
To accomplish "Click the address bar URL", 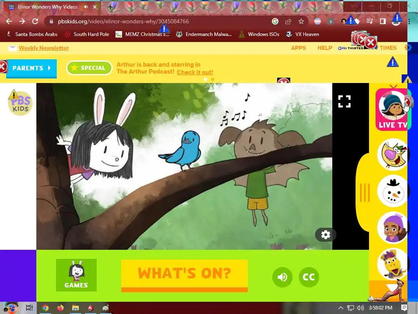I will point(123,21).
